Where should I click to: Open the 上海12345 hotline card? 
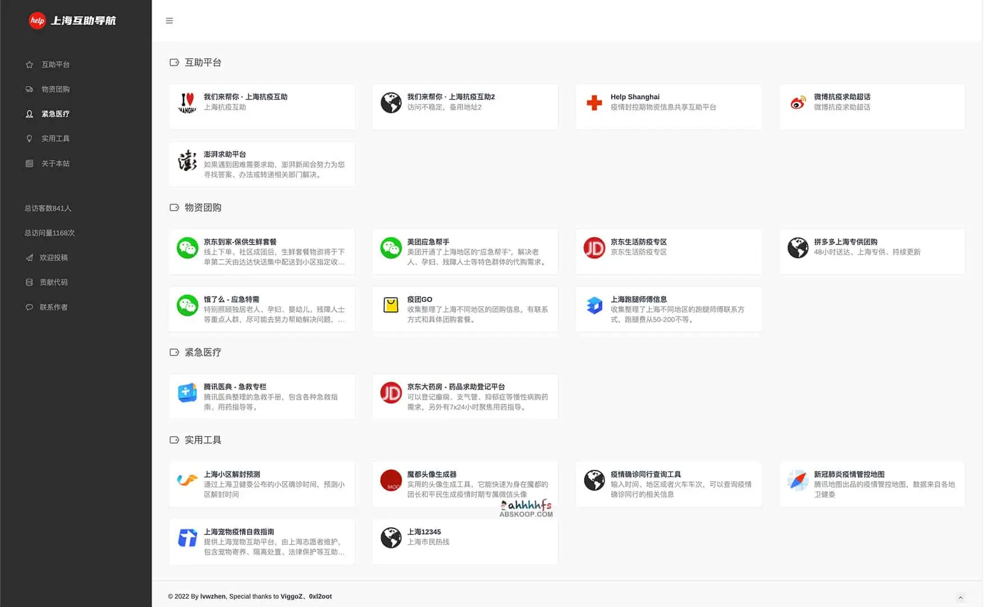tap(464, 541)
